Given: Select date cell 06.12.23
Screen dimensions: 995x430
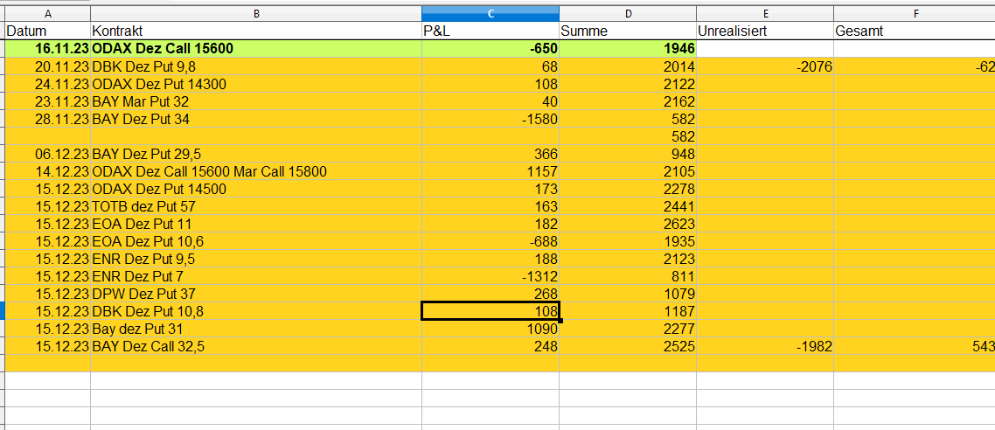Looking at the screenshot, I should click(x=48, y=154).
